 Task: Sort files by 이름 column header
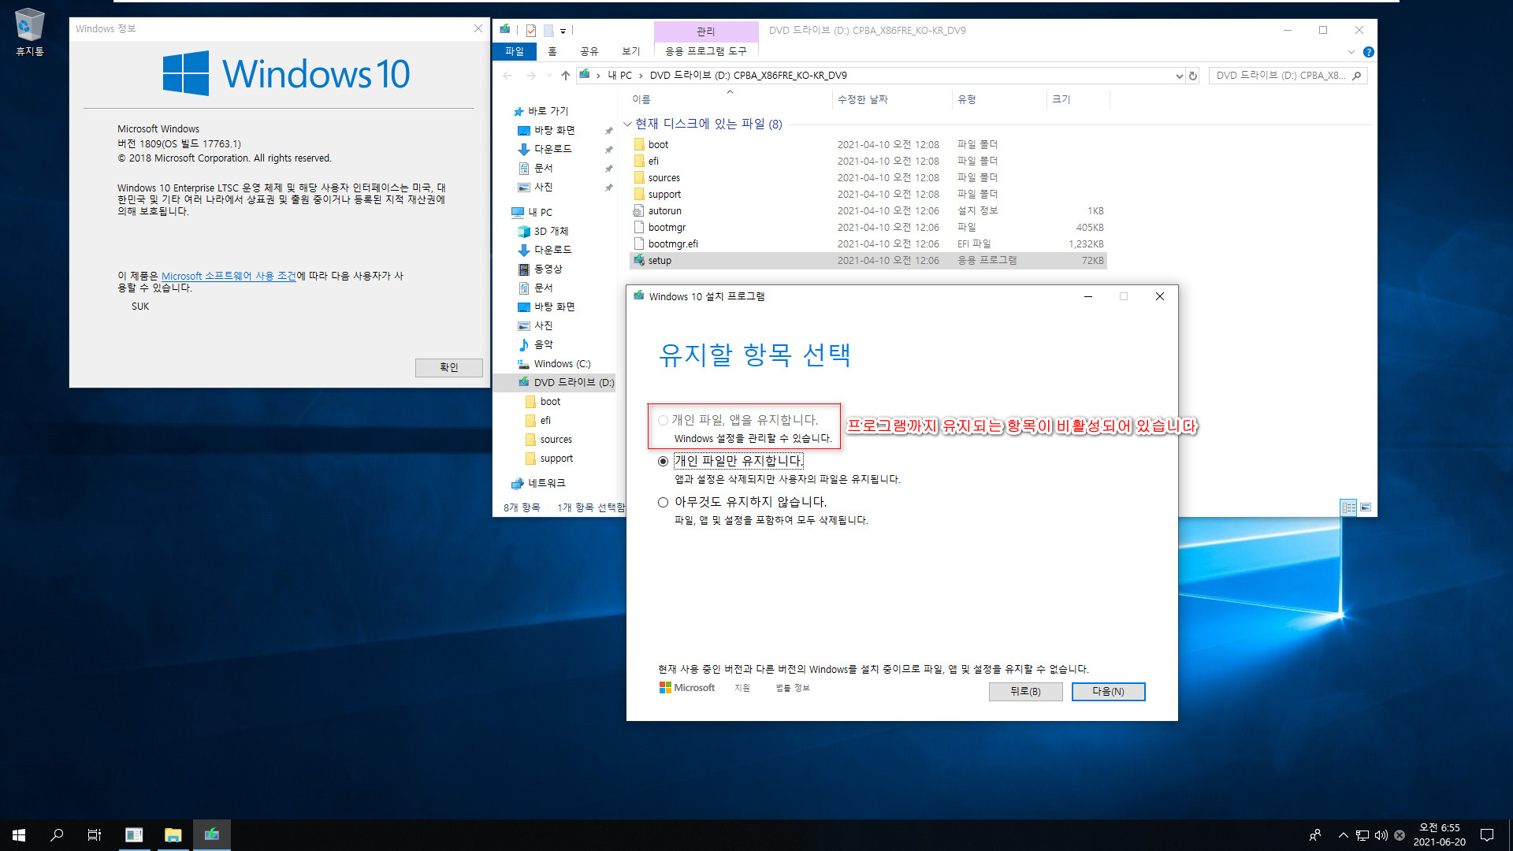730,99
